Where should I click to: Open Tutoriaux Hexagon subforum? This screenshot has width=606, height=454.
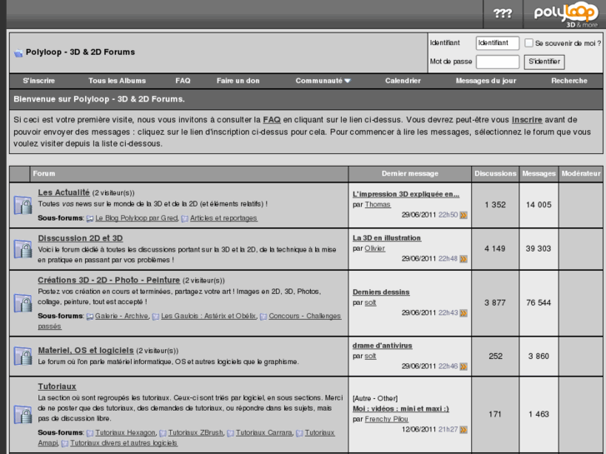pyautogui.click(x=125, y=432)
